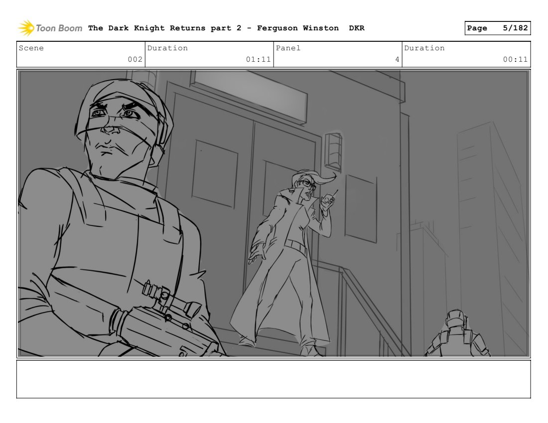The image size is (548, 423).
Task: Select the scene duration '01:11'
Action: tap(258, 59)
